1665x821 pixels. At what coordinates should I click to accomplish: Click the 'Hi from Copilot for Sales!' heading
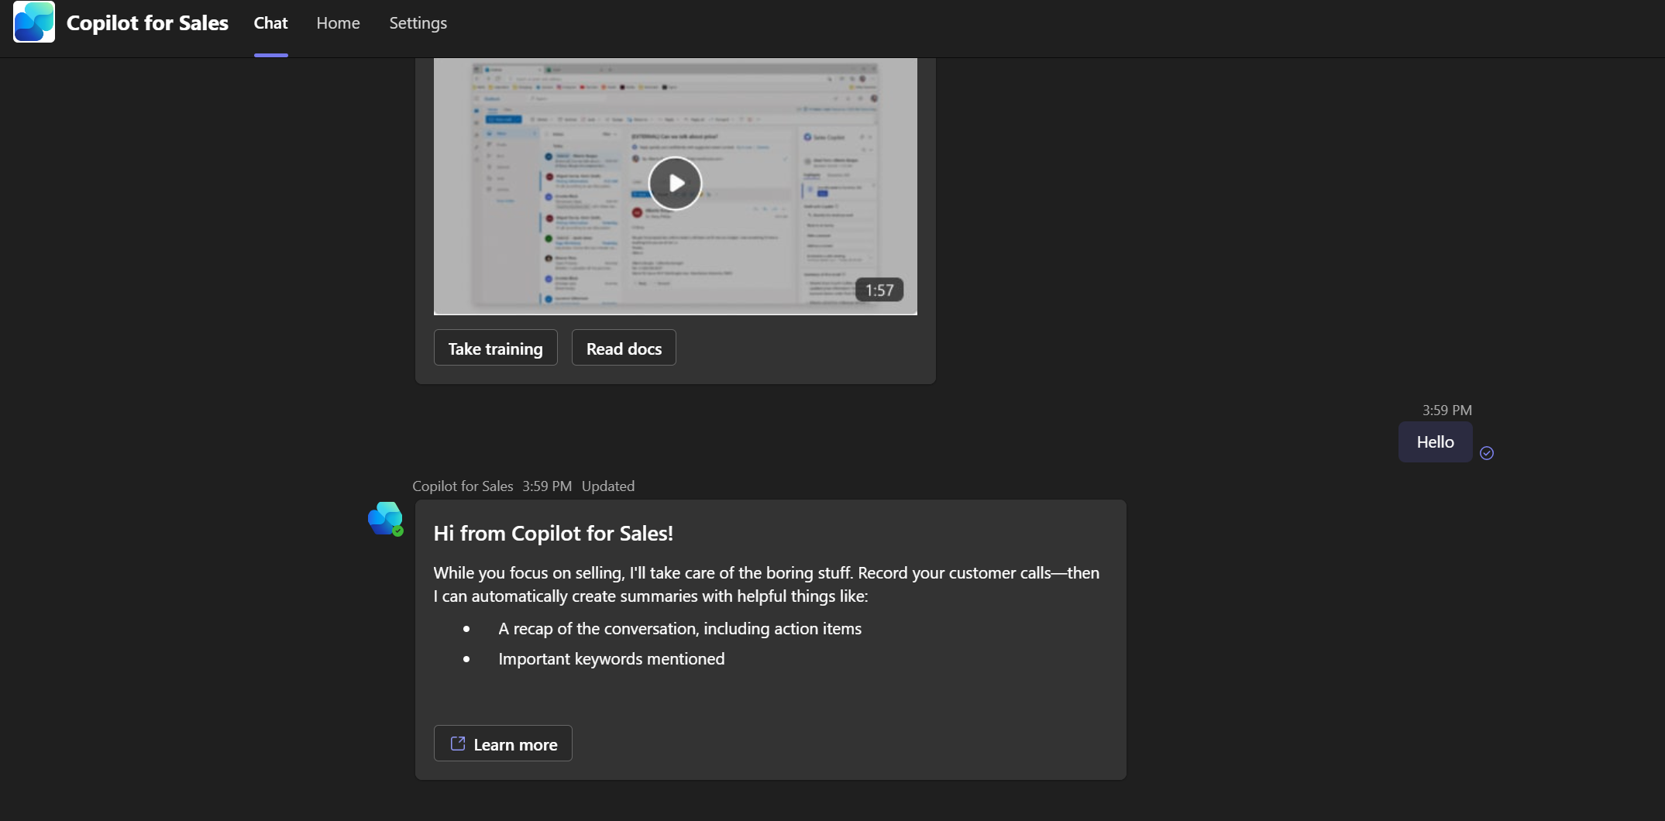tap(553, 534)
